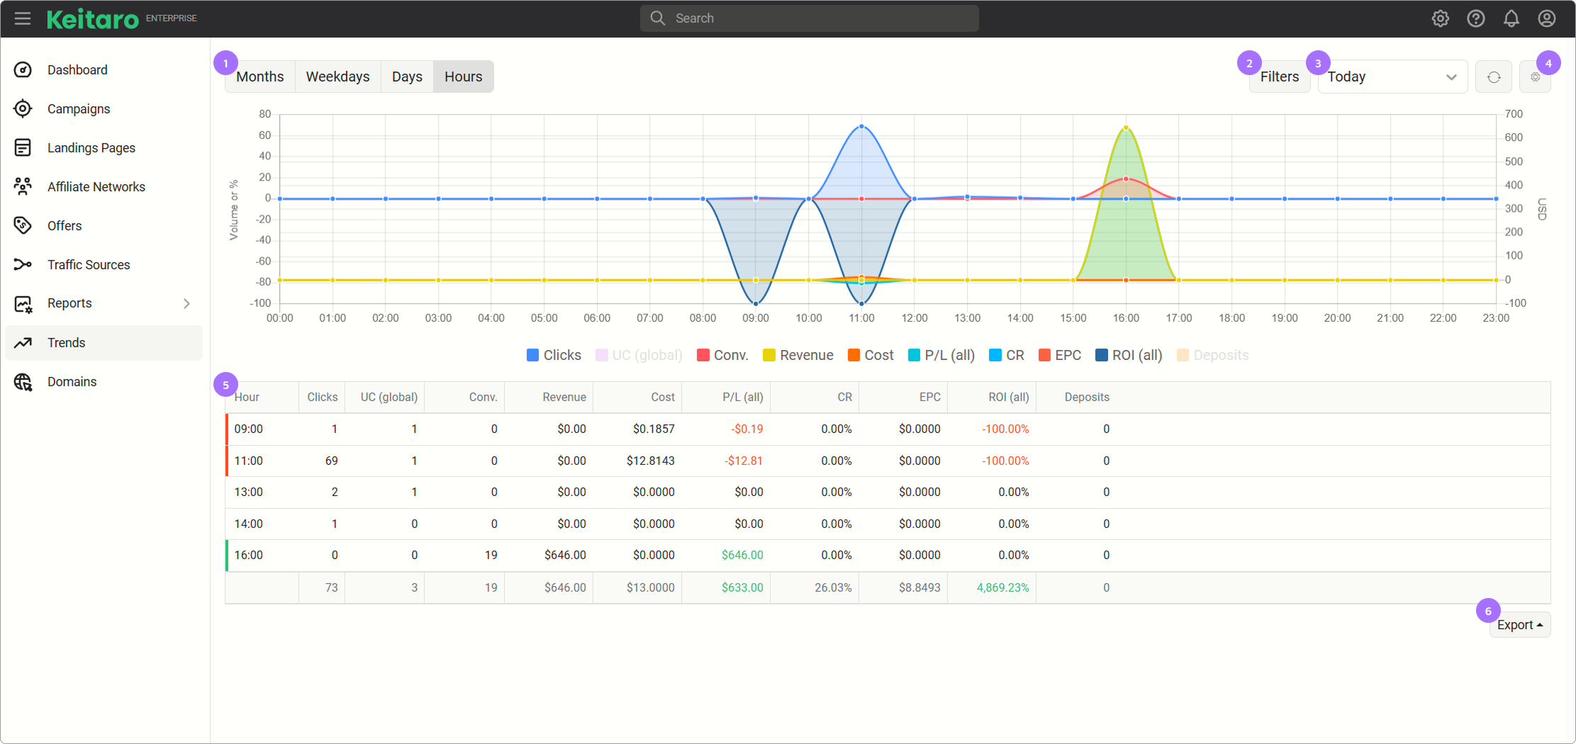The width and height of the screenshot is (1576, 744).
Task: Toggle EPC series in legend
Action: click(1060, 355)
